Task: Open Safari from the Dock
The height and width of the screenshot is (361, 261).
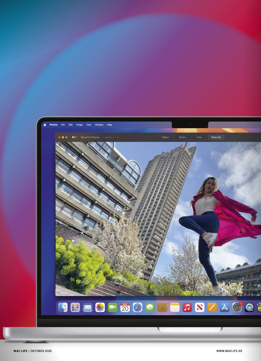Action: [138, 307]
